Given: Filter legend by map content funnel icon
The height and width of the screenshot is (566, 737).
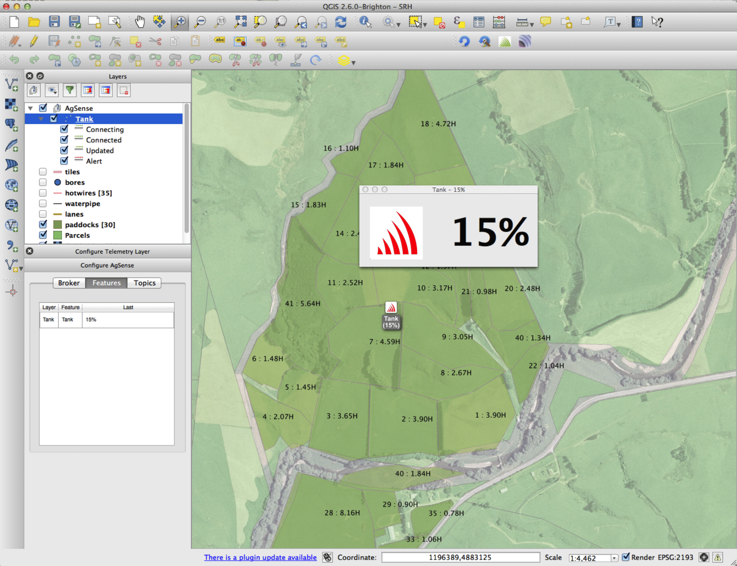Looking at the screenshot, I should tap(70, 91).
